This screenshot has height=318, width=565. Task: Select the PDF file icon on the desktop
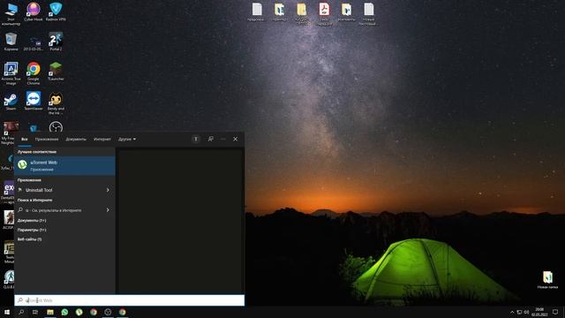click(x=324, y=14)
